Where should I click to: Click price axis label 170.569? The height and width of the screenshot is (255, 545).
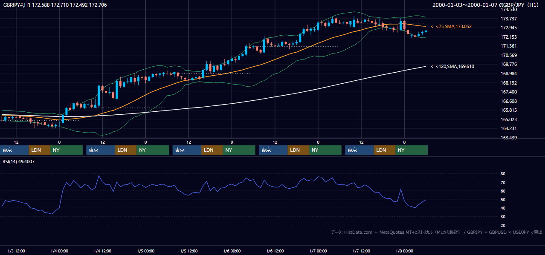pyautogui.click(x=508, y=55)
